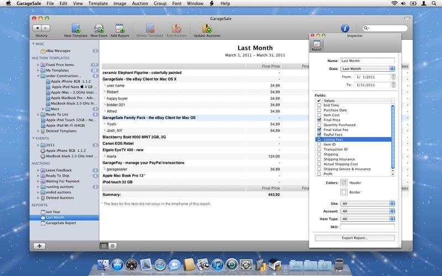Toggle the PayPal Fees checkbox
442x276 pixels.
click(x=319, y=135)
